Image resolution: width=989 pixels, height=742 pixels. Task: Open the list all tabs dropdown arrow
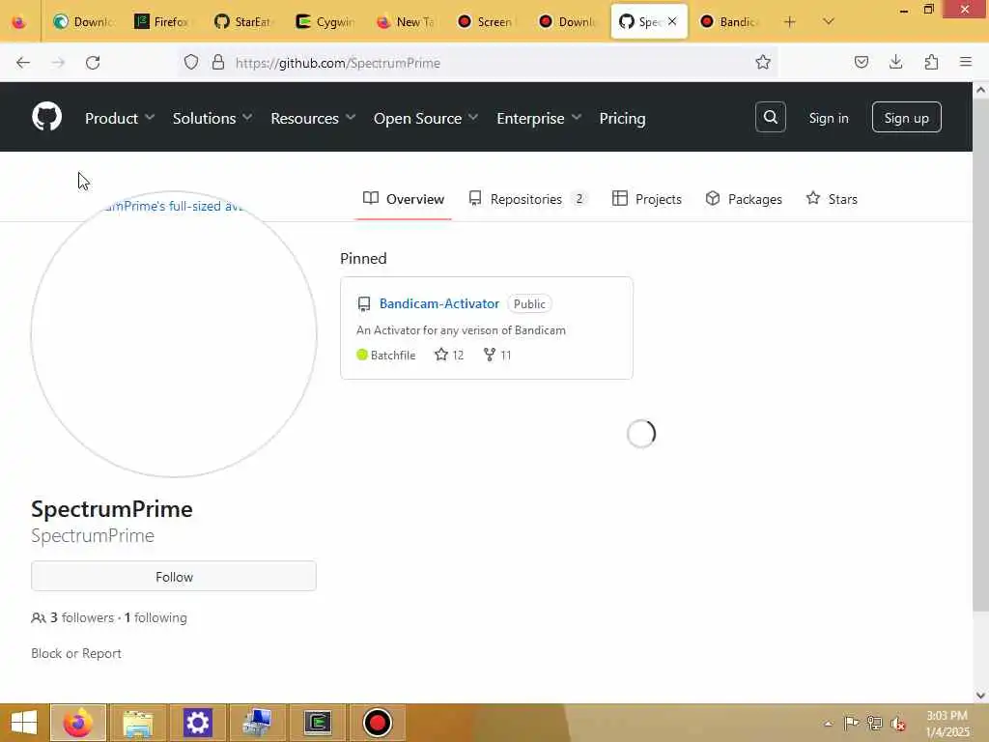point(828,22)
